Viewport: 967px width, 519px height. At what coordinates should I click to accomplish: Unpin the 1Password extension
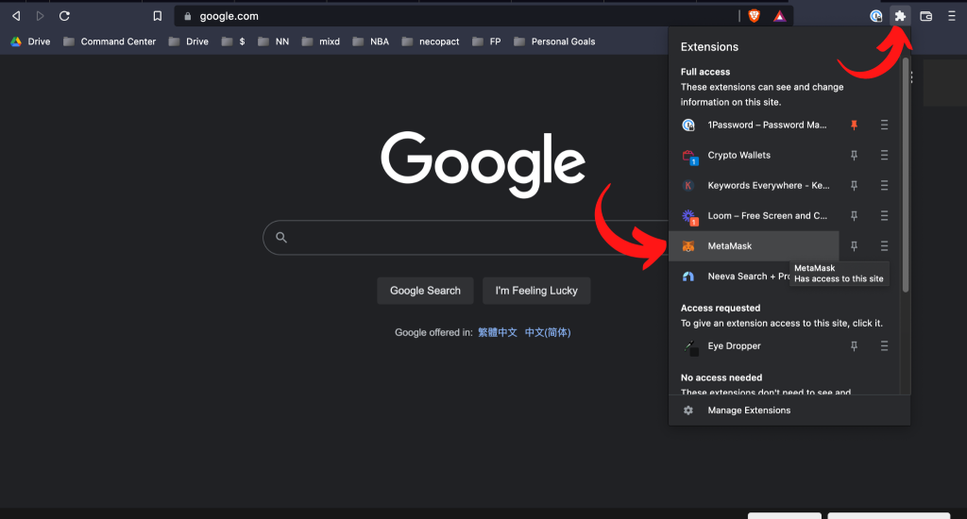(x=854, y=125)
